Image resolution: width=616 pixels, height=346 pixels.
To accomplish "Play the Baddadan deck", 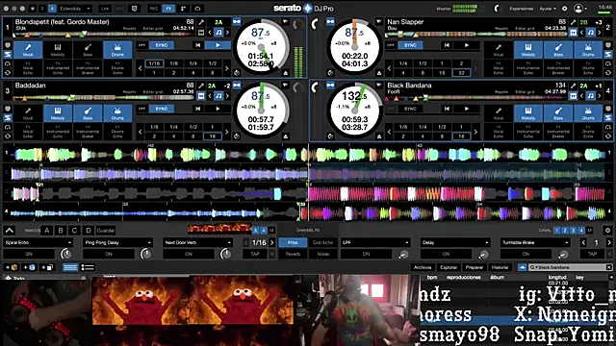I will coord(218,109).
